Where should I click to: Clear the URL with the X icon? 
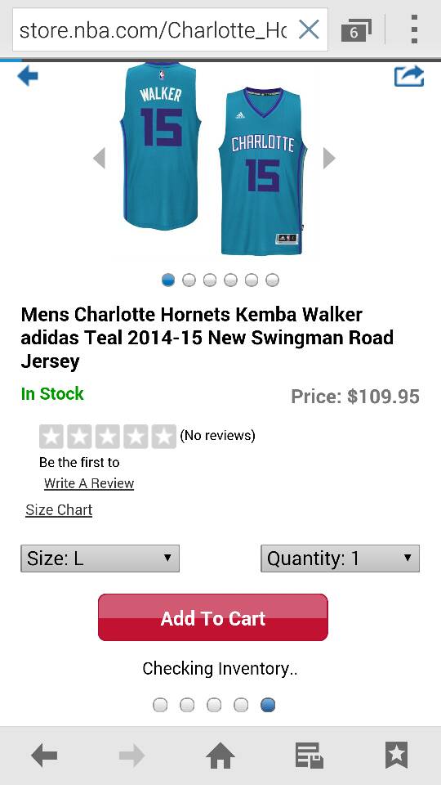tap(309, 30)
